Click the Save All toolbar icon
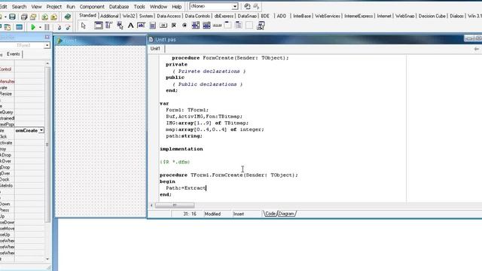Image resolution: width=482 pixels, height=271 pixels. click(x=24, y=17)
